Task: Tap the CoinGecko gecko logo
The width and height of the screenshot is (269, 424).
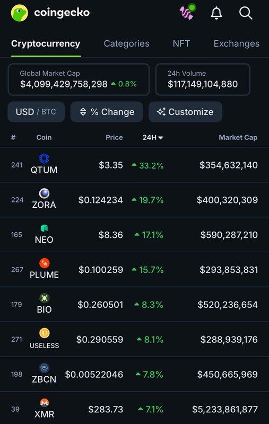Action: [x=20, y=13]
